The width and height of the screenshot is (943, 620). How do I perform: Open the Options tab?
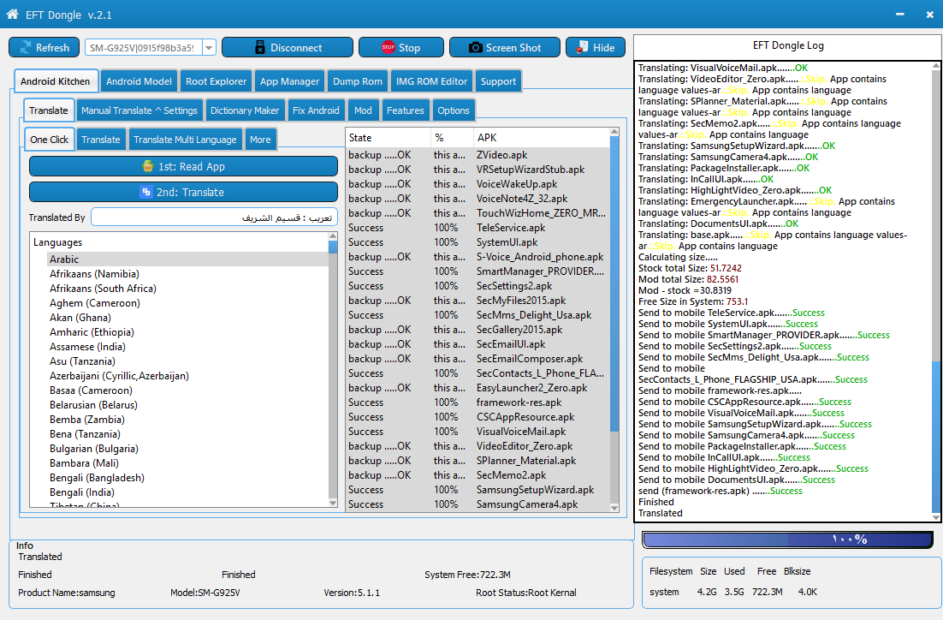click(x=454, y=110)
